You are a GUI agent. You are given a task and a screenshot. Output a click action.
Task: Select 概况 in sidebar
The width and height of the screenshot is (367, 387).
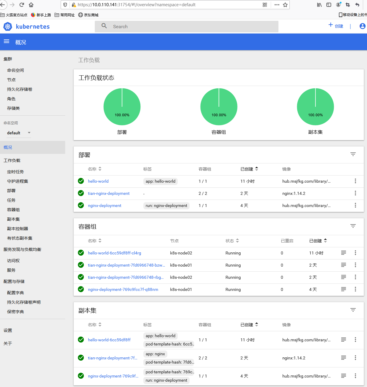point(33,147)
